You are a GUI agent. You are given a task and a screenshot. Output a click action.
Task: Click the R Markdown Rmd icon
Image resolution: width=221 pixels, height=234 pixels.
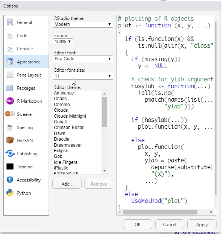tap(10, 101)
